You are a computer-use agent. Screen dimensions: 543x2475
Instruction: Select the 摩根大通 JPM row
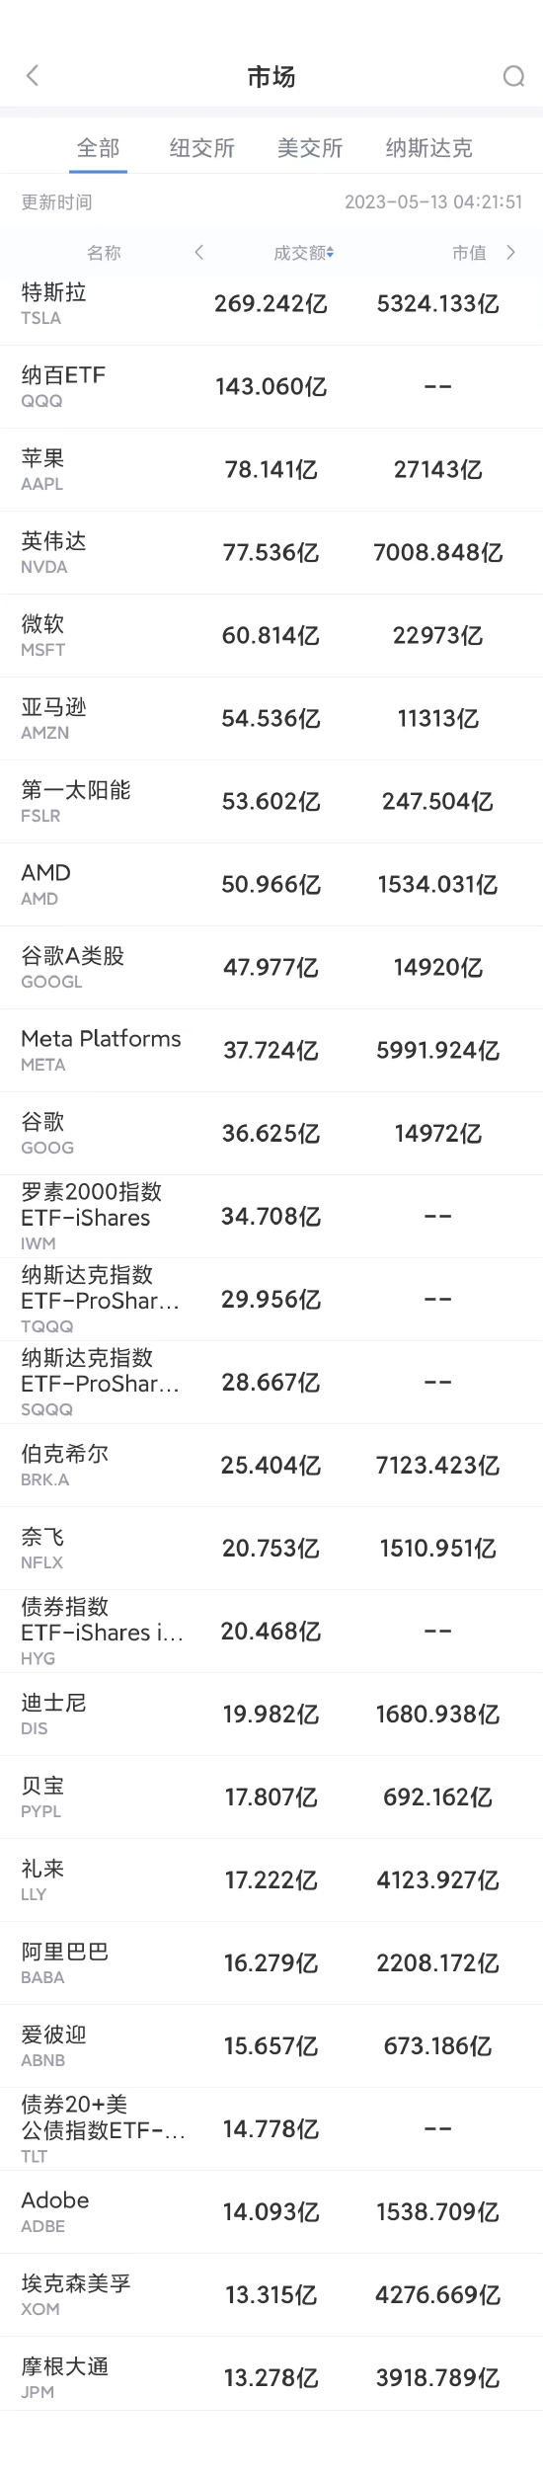click(x=271, y=2378)
